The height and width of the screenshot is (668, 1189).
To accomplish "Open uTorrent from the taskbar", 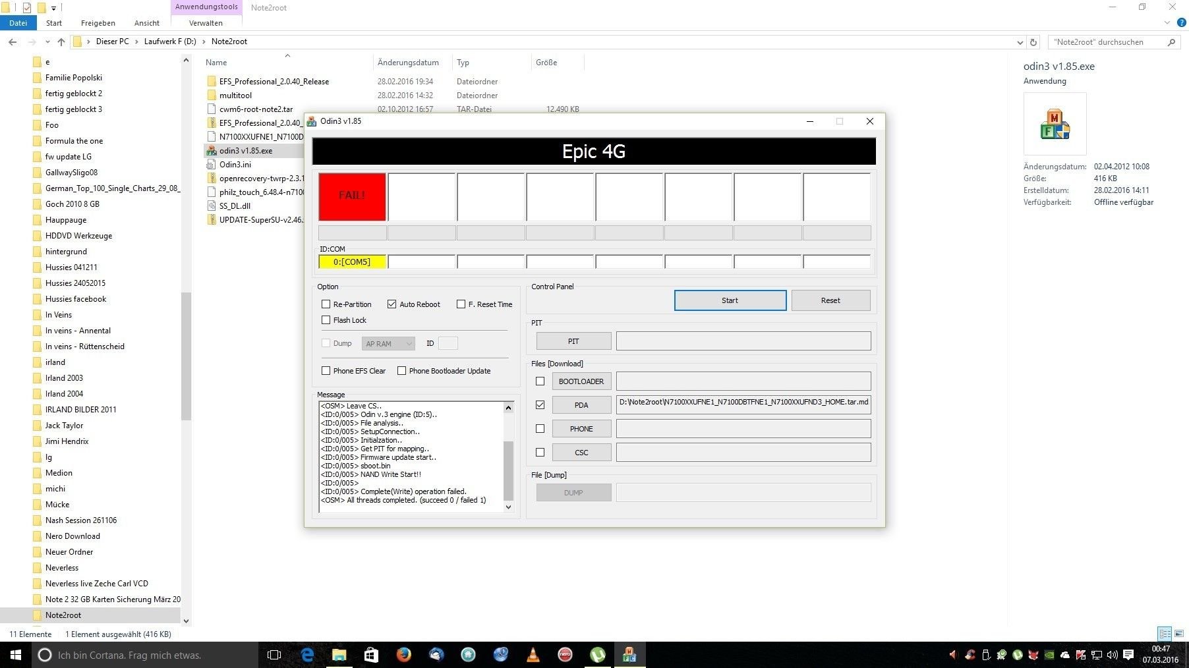I will click(597, 655).
